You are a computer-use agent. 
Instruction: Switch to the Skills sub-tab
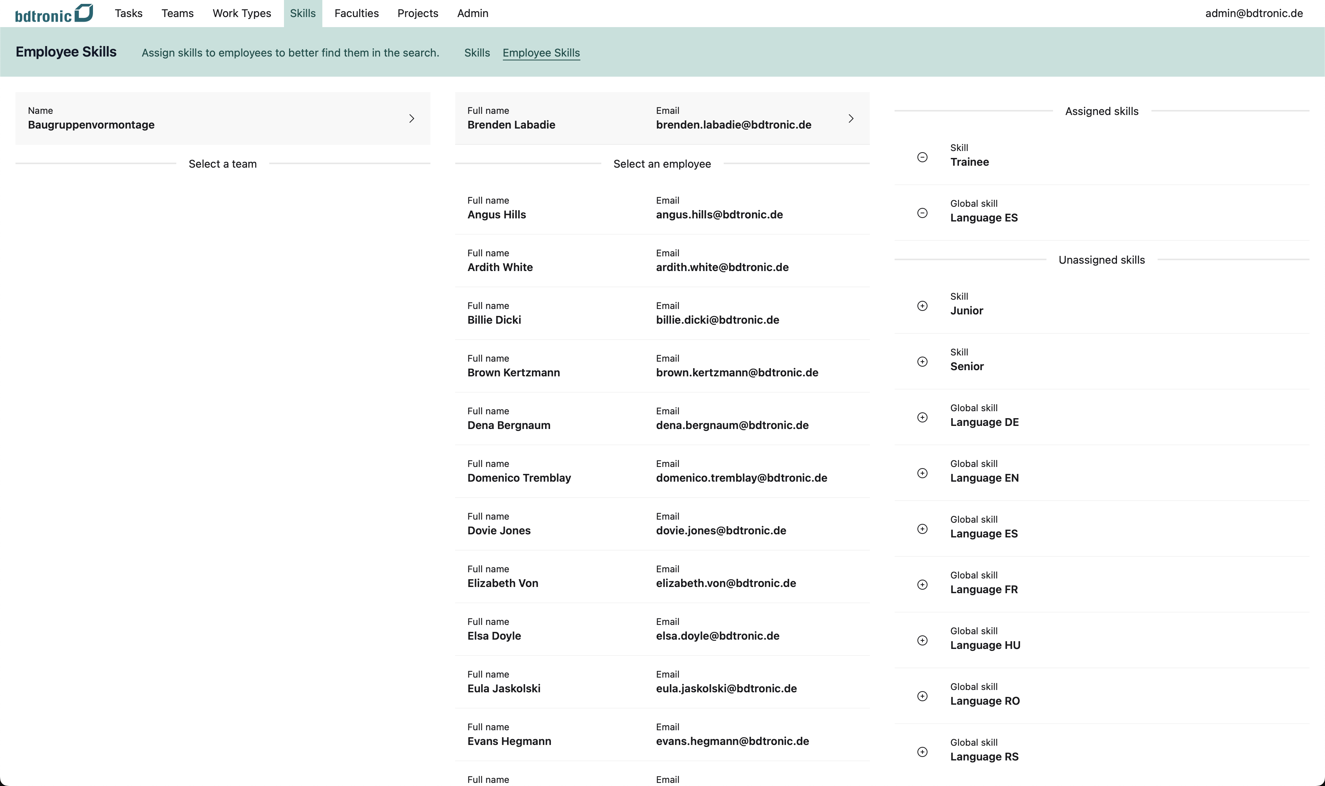477,52
